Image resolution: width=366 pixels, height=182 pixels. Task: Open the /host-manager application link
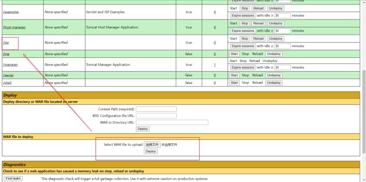click(x=14, y=27)
